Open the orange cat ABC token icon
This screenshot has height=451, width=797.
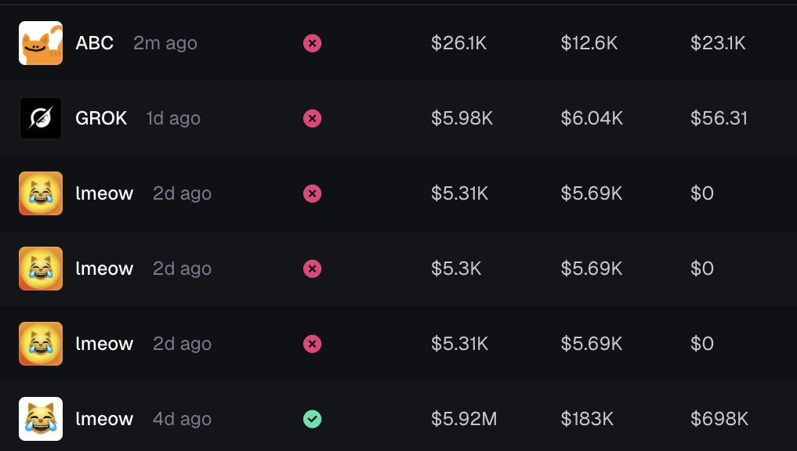(x=41, y=43)
